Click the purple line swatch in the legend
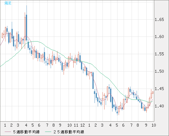Screen dimensions: 169x136 pos(8,132)
